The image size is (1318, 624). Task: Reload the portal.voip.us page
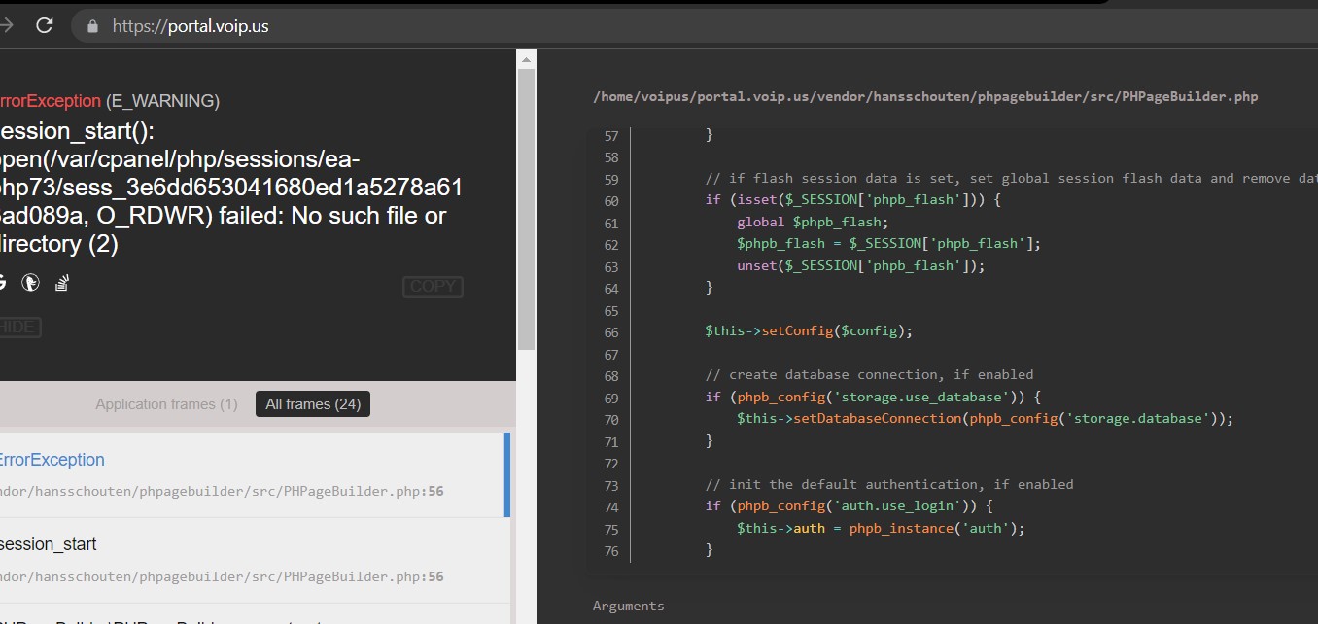(x=44, y=25)
